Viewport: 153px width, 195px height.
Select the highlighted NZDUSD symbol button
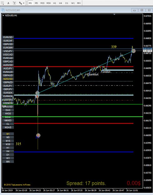(8, 79)
